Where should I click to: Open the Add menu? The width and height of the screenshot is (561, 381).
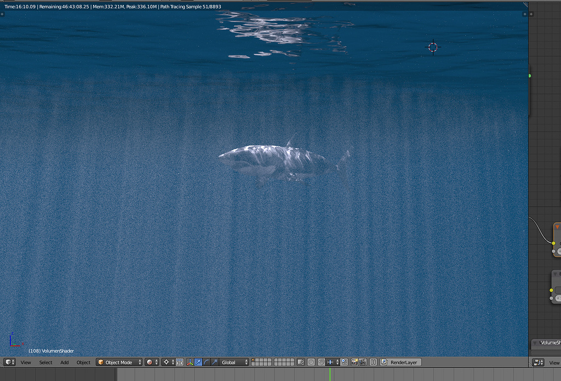65,362
